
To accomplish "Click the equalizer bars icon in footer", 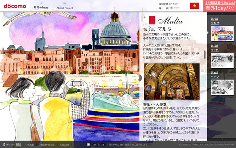I will [x=19, y=144].
